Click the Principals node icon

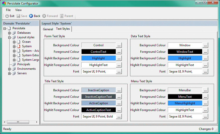point(14,64)
